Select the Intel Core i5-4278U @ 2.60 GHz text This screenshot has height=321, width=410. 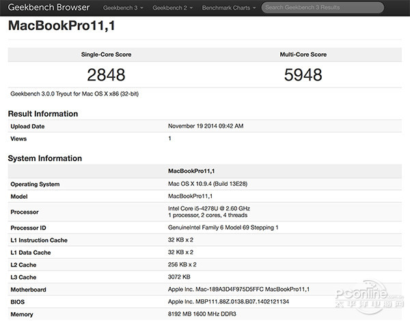point(209,208)
